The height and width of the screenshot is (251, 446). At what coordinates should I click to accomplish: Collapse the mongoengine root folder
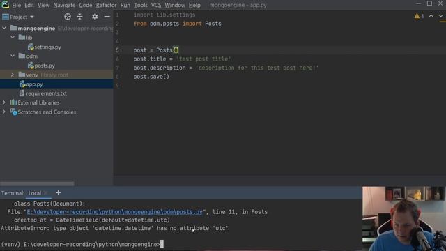coord(4,28)
